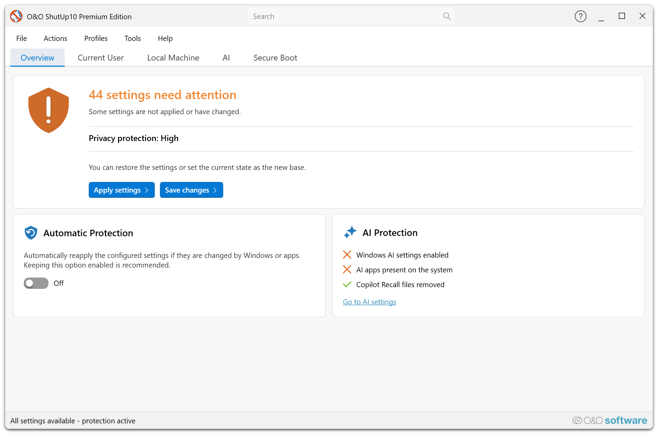Click the search magnifier icon
658x434 pixels.
click(447, 16)
